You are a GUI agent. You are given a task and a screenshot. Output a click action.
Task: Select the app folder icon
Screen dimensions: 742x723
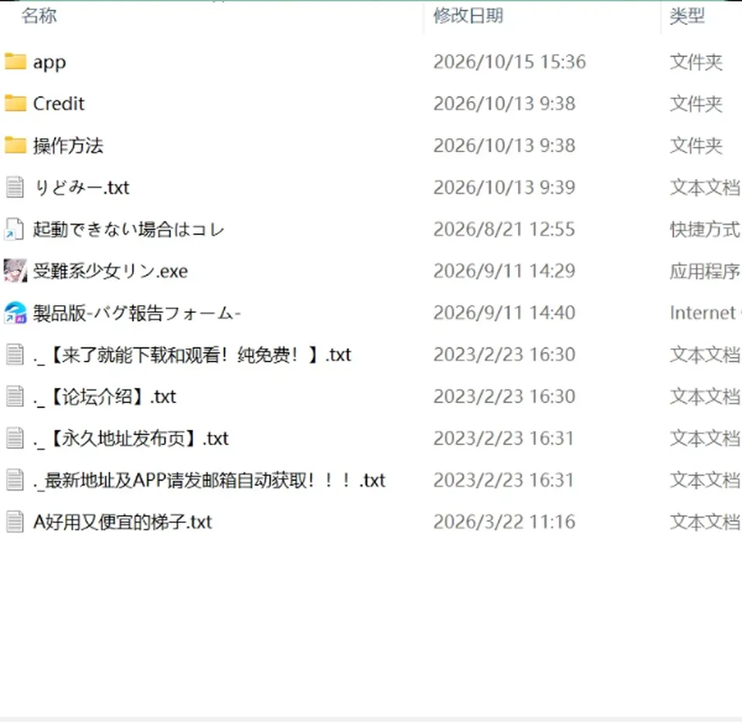point(15,62)
